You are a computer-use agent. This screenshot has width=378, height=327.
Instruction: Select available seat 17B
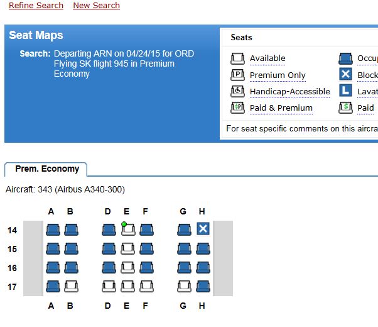71,287
